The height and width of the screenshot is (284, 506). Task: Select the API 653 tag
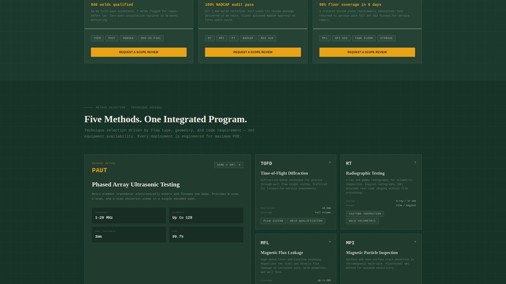coord(341,38)
